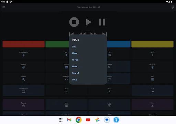Open Google Photos from the taskbar

tap(97, 120)
